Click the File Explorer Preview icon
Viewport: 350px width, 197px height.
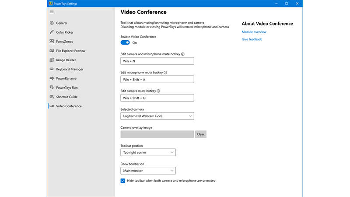click(x=52, y=50)
